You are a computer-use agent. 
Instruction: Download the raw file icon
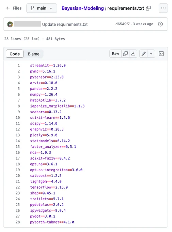133,54
